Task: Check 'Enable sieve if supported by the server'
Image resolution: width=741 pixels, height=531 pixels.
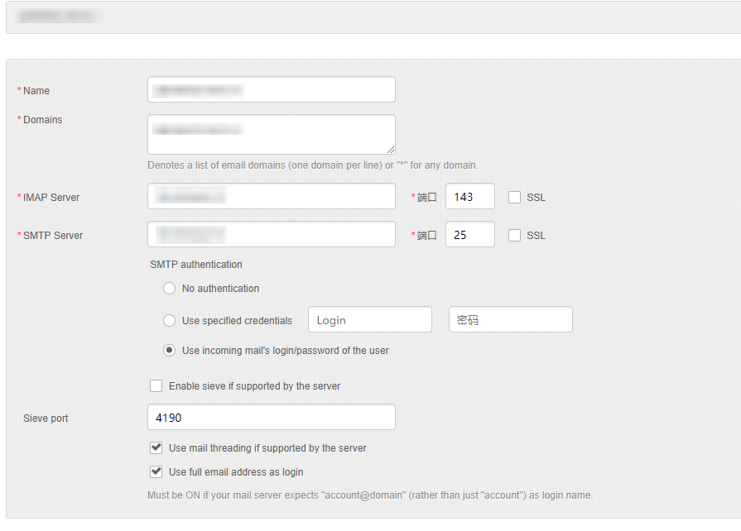Action: pyautogui.click(x=156, y=385)
